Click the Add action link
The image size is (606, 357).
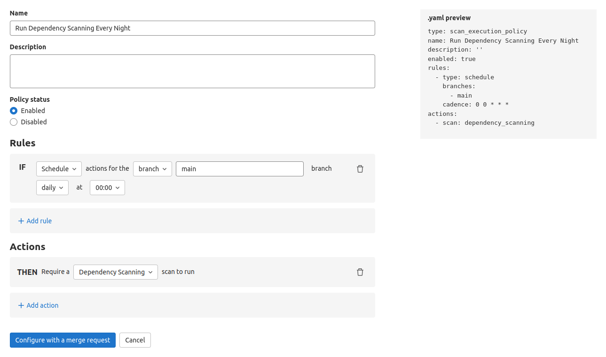pyautogui.click(x=42, y=305)
